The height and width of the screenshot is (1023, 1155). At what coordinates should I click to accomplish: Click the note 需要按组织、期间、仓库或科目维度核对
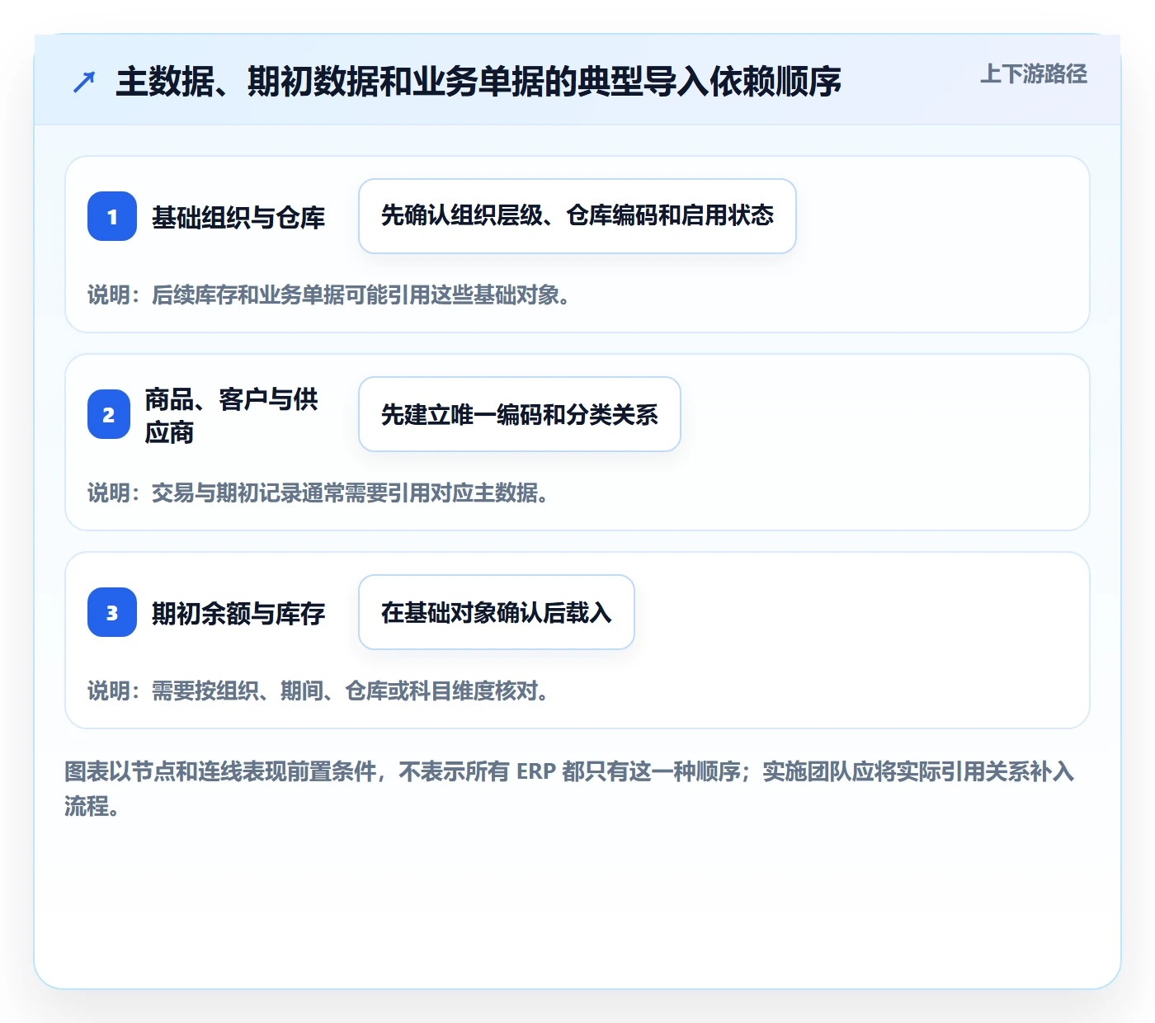point(318,691)
